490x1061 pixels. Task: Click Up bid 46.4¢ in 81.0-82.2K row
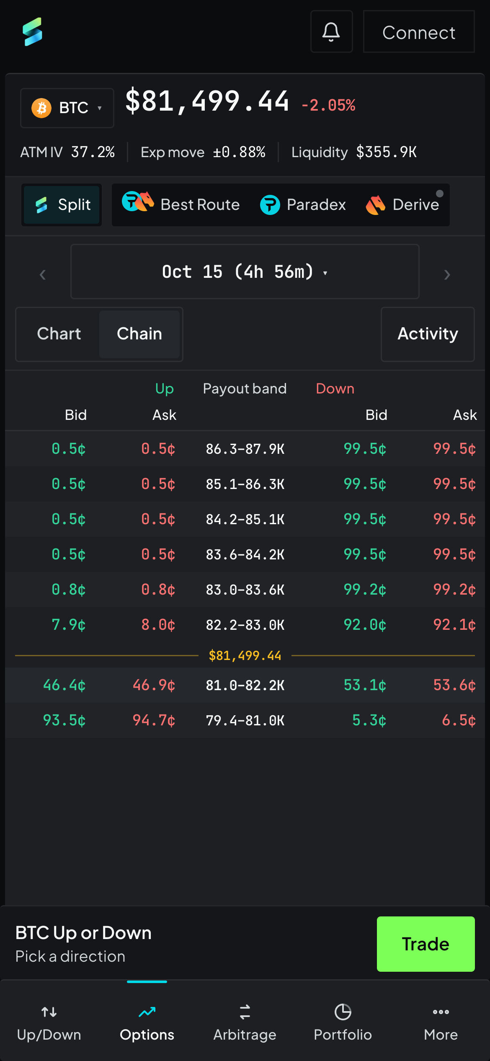click(64, 685)
